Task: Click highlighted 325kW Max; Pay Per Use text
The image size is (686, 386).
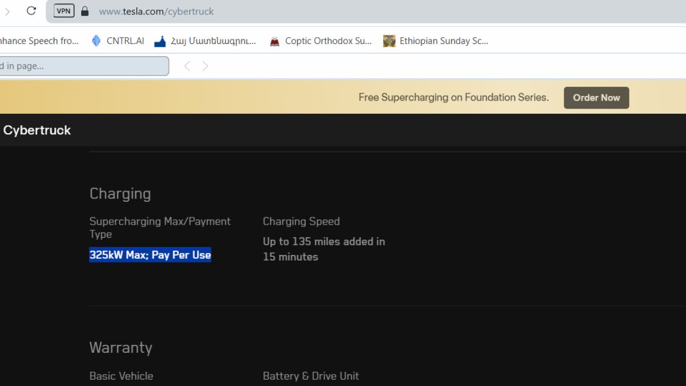Action: point(150,255)
